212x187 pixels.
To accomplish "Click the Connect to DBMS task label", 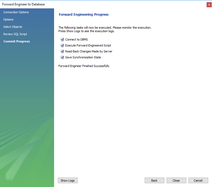I will [77, 39].
